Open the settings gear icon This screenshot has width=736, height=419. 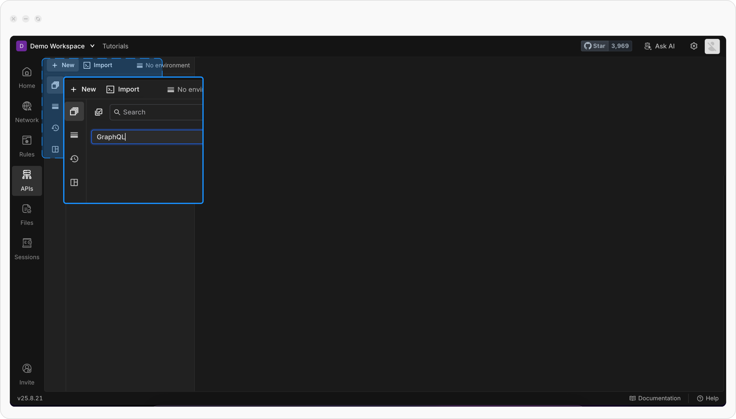click(x=694, y=46)
